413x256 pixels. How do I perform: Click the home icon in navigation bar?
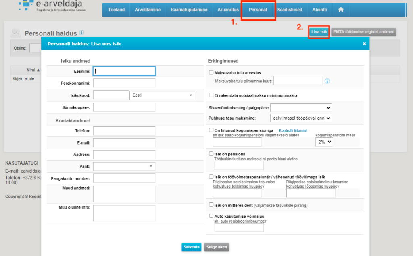(341, 10)
